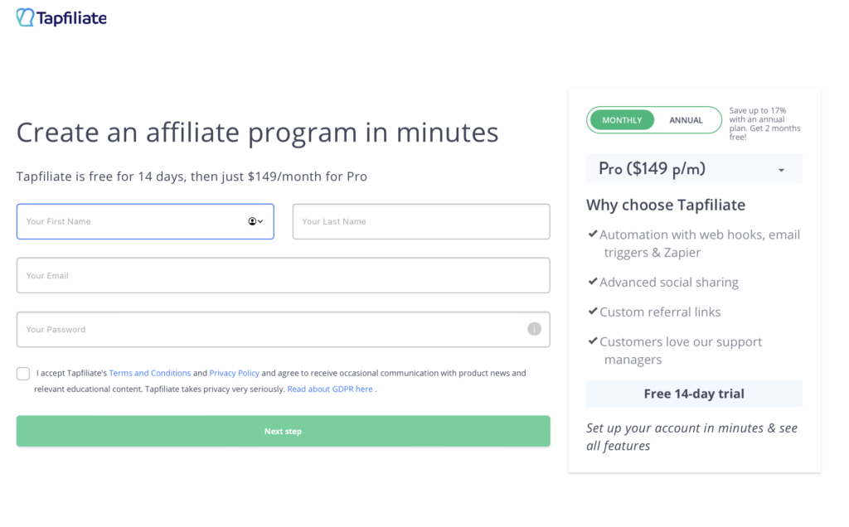The image size is (849, 527).
Task: Click the checkmark beside Custom referral links
Action: 593,312
